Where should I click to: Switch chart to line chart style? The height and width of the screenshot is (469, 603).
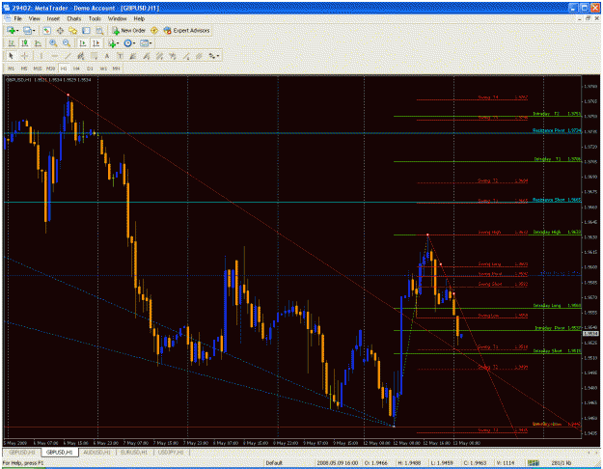click(38, 43)
